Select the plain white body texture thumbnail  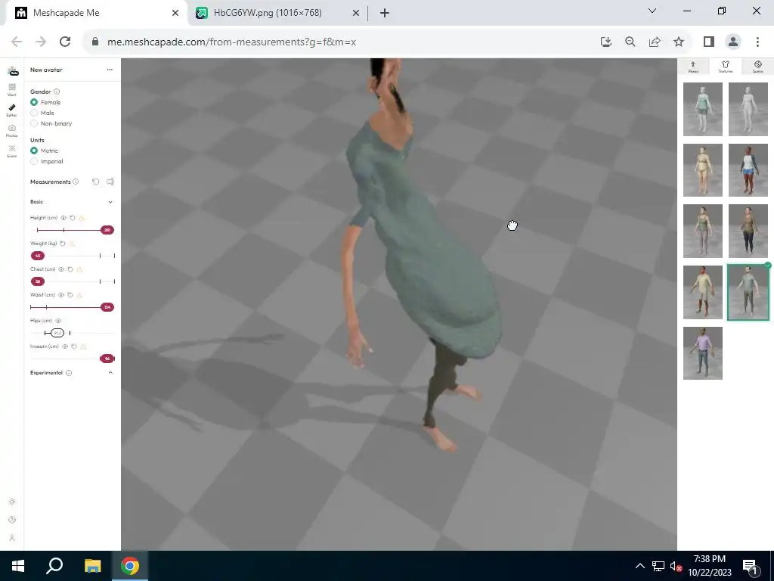[748, 109]
